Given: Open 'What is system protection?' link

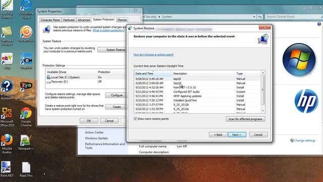Looking at the screenshot, I should tap(109, 30).
